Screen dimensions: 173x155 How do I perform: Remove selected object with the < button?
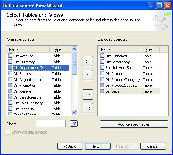88,75
